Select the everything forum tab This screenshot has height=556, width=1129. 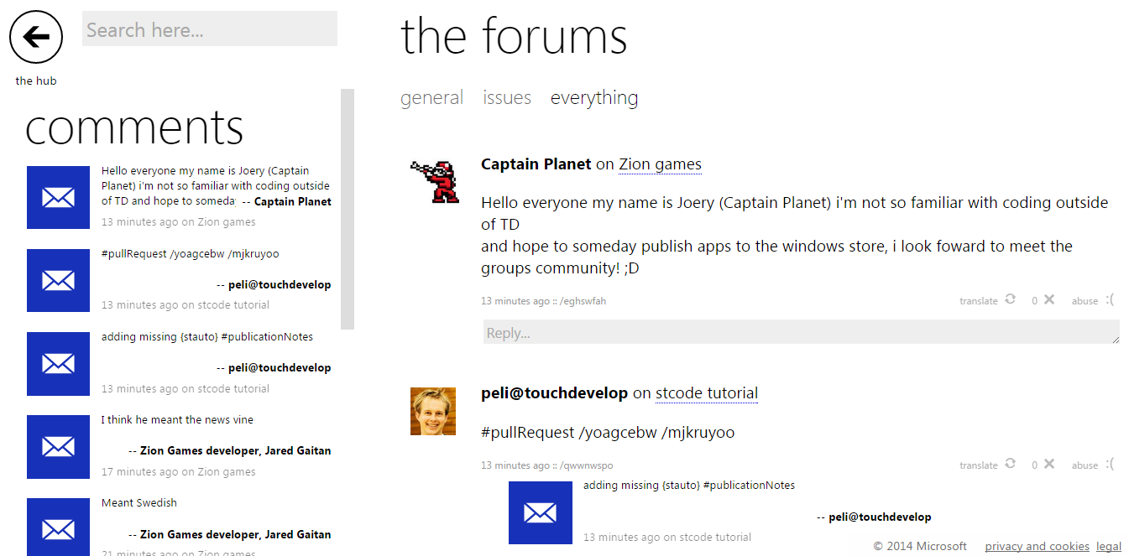[594, 98]
